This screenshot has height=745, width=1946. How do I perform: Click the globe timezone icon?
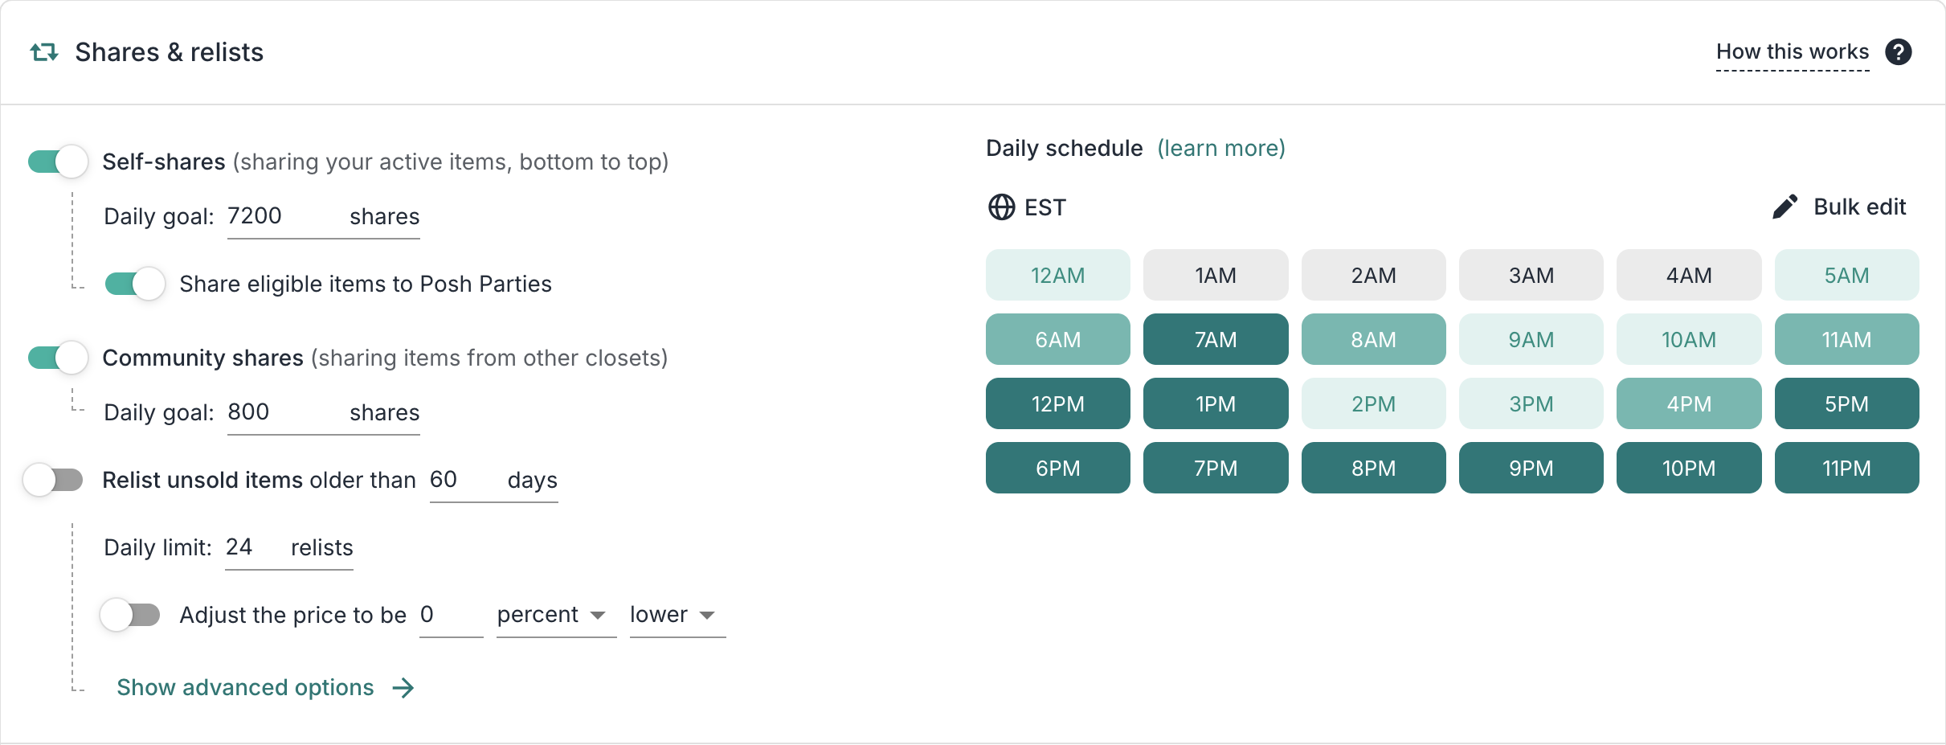(x=1001, y=207)
